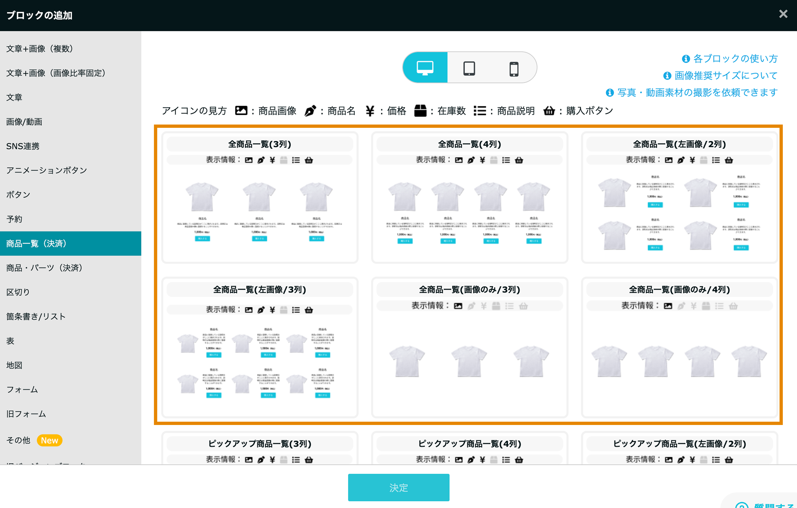Select 文章+画像（複数） category
797x508 pixels.
pos(70,49)
